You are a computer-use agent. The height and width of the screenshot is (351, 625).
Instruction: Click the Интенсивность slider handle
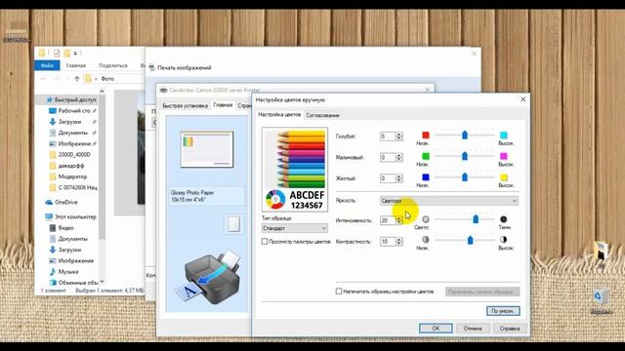(476, 219)
